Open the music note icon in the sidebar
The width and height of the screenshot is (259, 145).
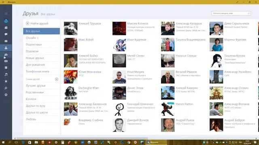[x=6, y=75]
